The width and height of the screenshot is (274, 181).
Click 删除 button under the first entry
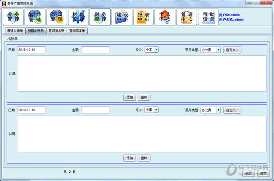[x=144, y=97]
